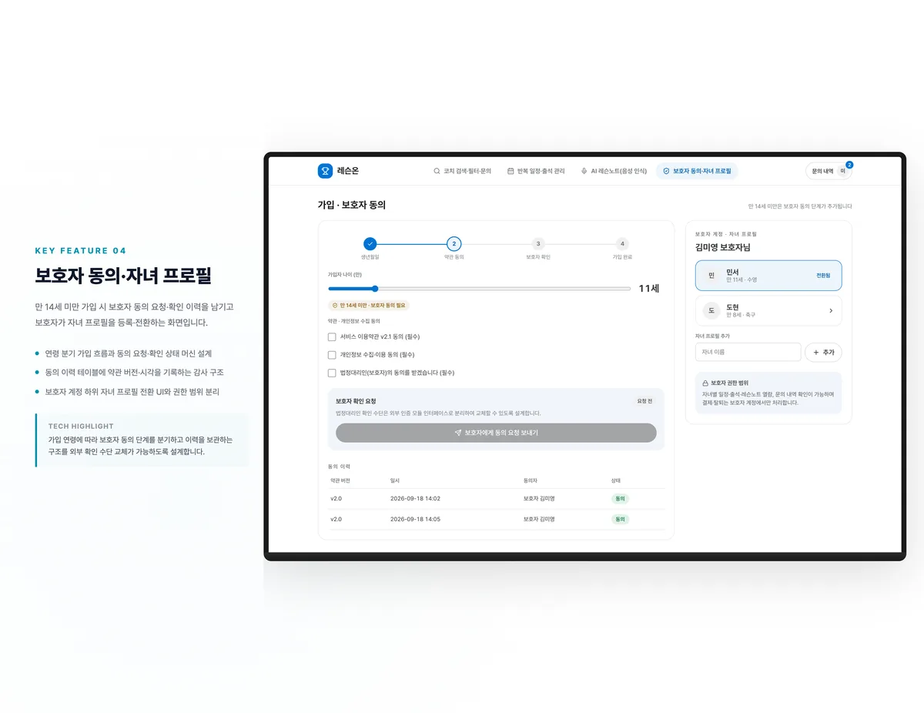The height and width of the screenshot is (713, 924).
Task: Select step 4 가입 완료 circle
Action: point(622,243)
